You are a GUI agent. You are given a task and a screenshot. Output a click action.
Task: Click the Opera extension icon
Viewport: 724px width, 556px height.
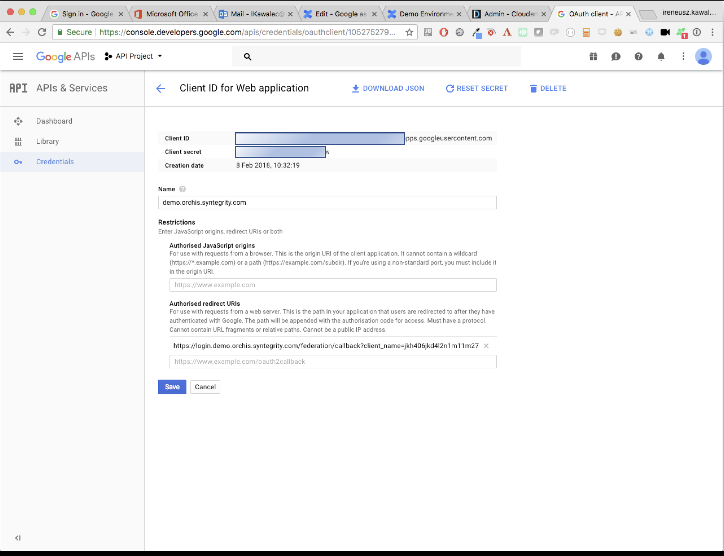444,32
